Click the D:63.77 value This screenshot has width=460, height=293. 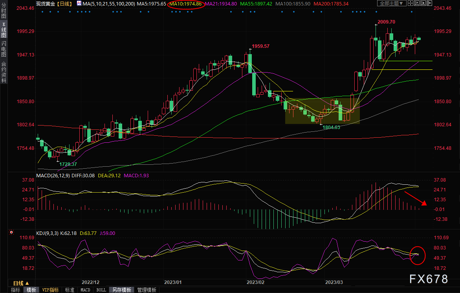pyautogui.click(x=88, y=233)
